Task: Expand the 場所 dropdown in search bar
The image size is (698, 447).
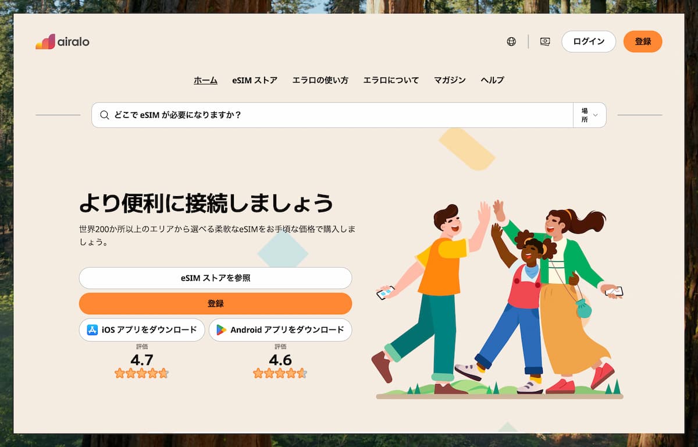Action: click(589, 115)
